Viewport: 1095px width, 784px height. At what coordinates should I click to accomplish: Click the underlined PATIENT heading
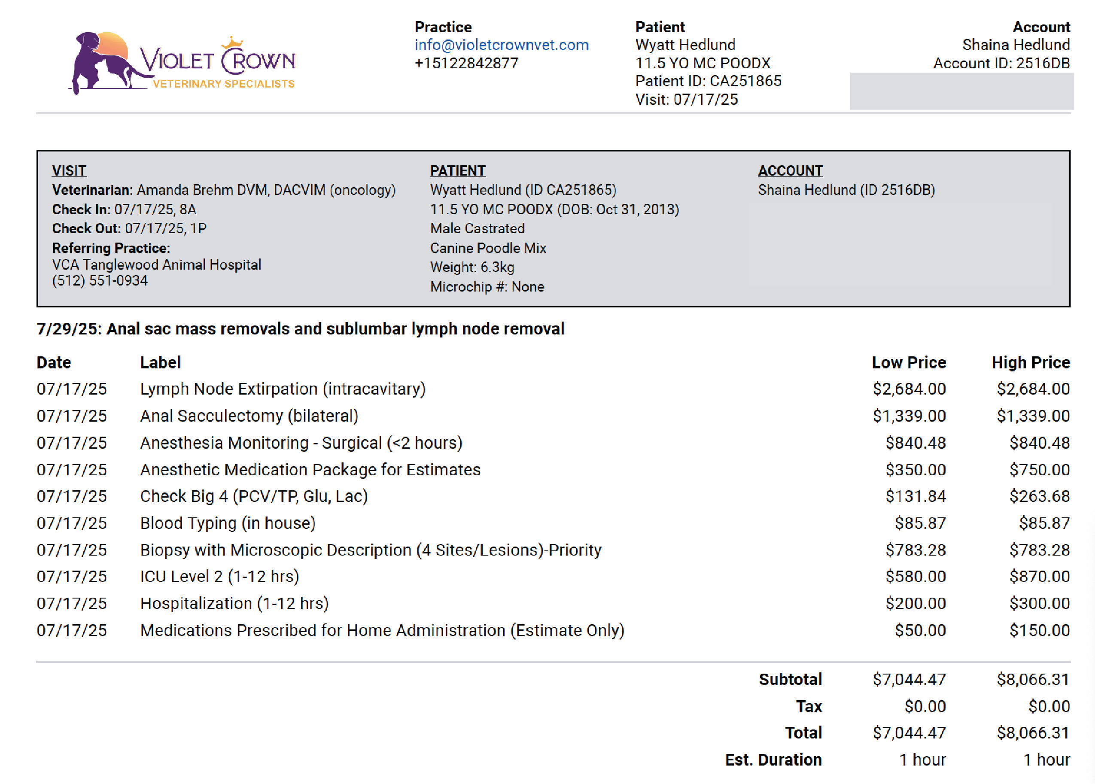point(457,171)
